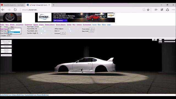Select the Rear wheels radio button
Image resolution: width=176 pixels, height=99 pixels.
pyautogui.click(x=15, y=27)
